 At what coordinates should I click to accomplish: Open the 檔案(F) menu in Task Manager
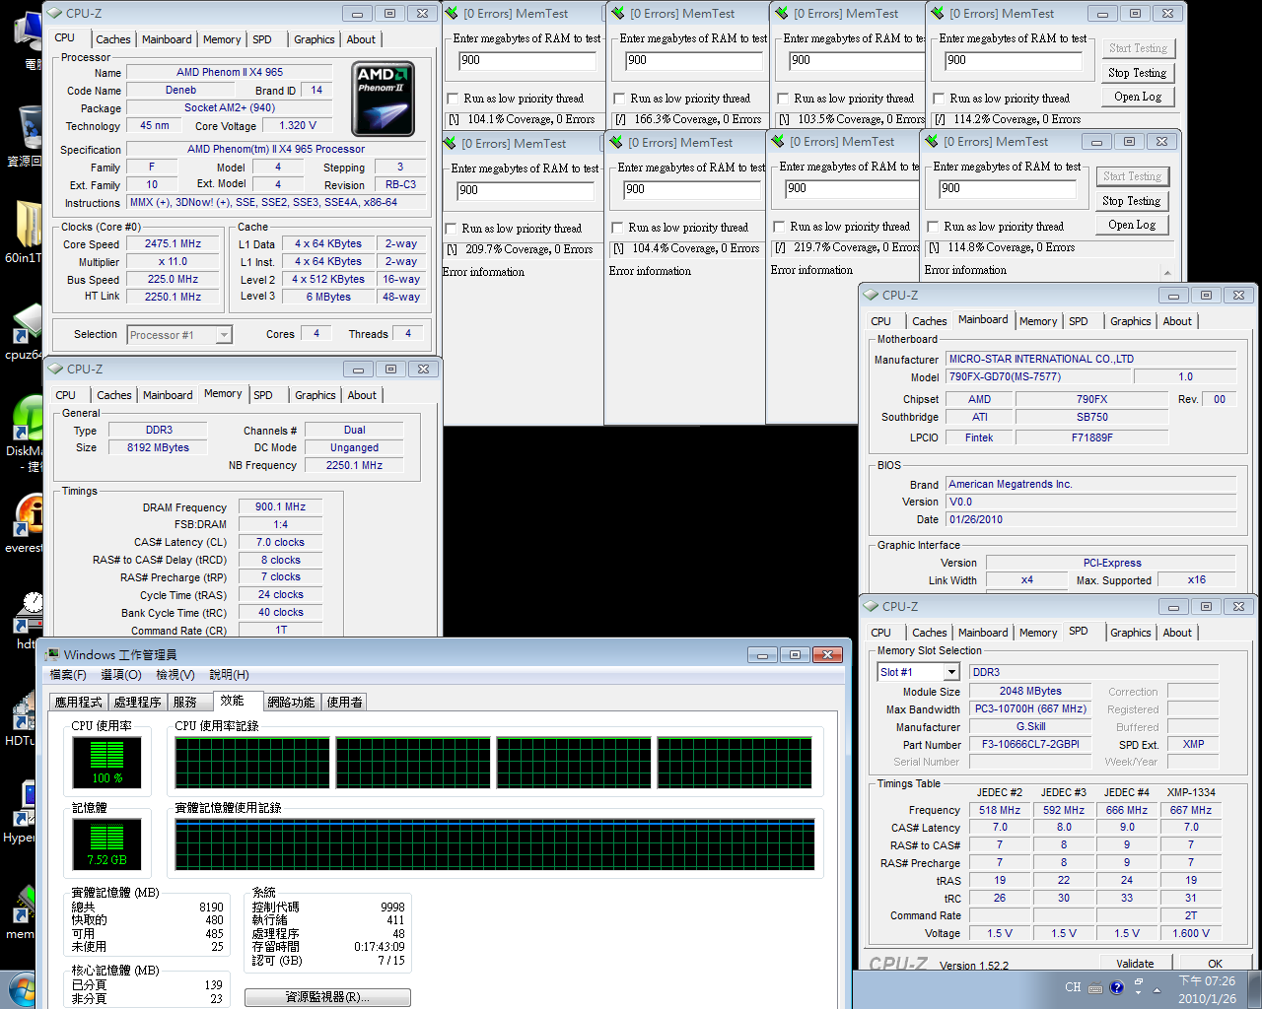click(68, 675)
